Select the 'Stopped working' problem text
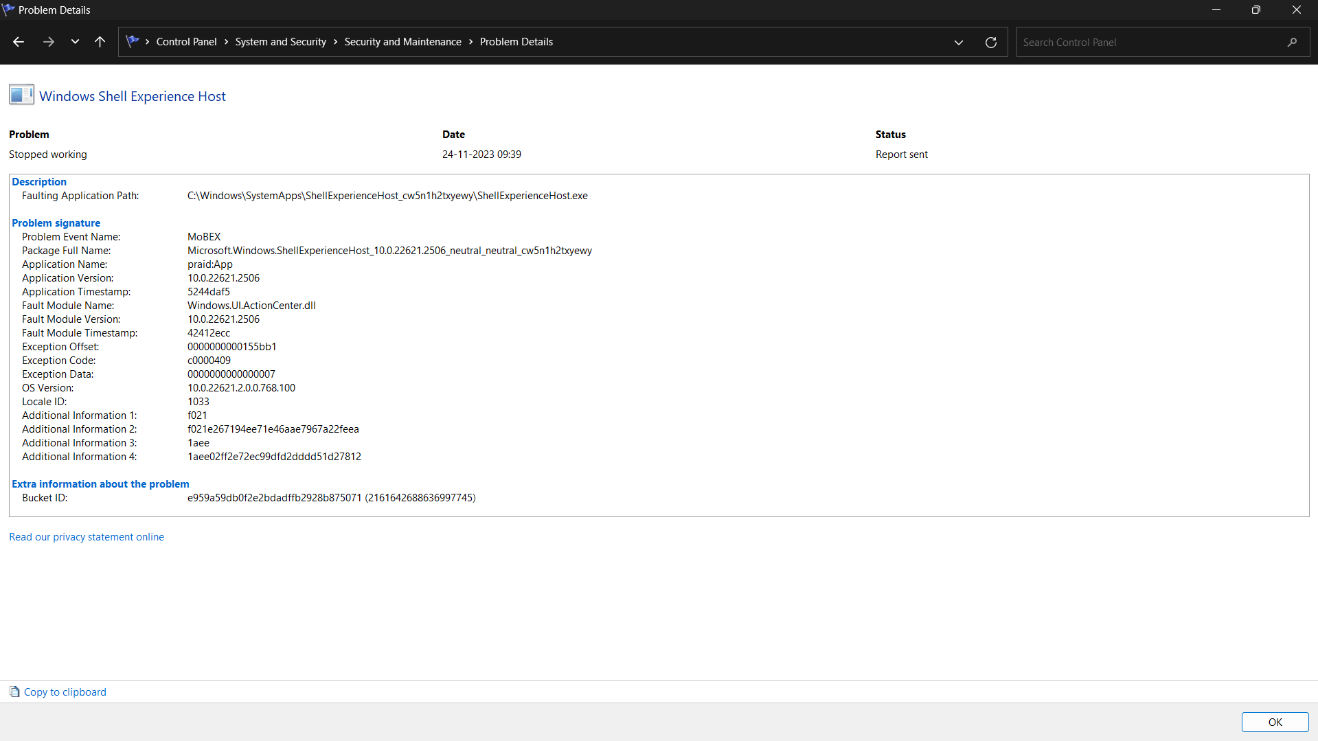Screen dimensions: 1318x741 [48, 155]
